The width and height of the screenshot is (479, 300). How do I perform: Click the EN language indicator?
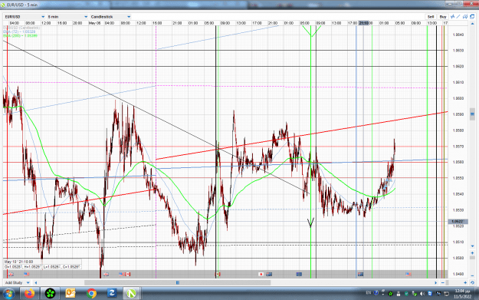[x=369, y=293]
